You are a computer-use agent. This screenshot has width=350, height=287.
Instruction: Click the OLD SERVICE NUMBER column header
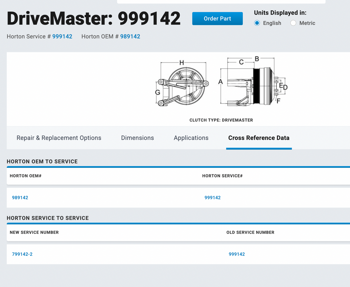pyautogui.click(x=250, y=232)
